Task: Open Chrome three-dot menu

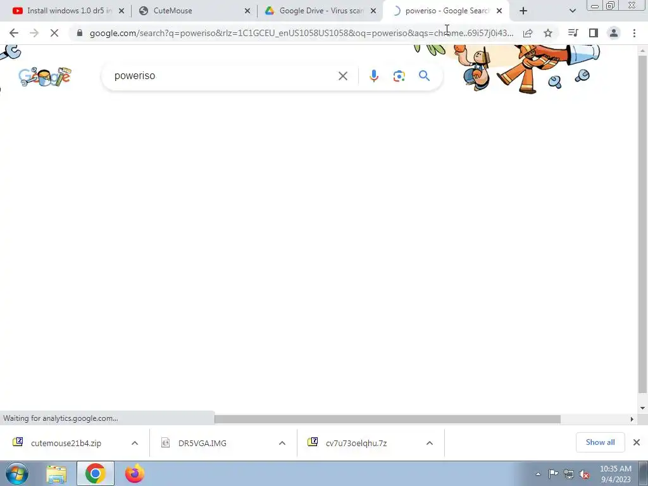Action: (634, 33)
